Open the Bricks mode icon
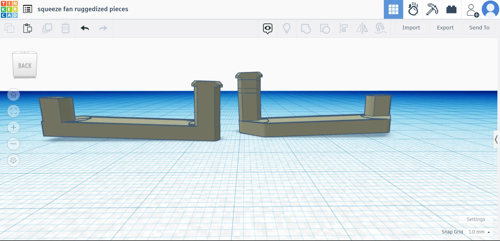The height and width of the screenshot is (241, 500). (451, 9)
